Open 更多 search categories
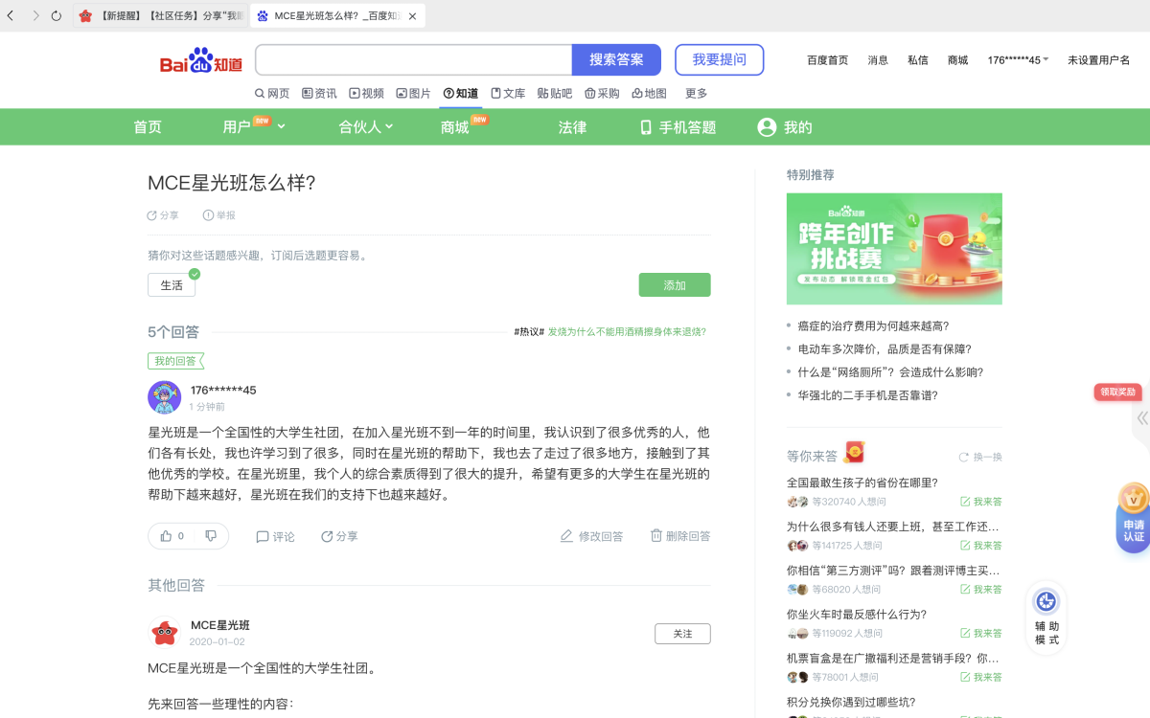 point(696,93)
